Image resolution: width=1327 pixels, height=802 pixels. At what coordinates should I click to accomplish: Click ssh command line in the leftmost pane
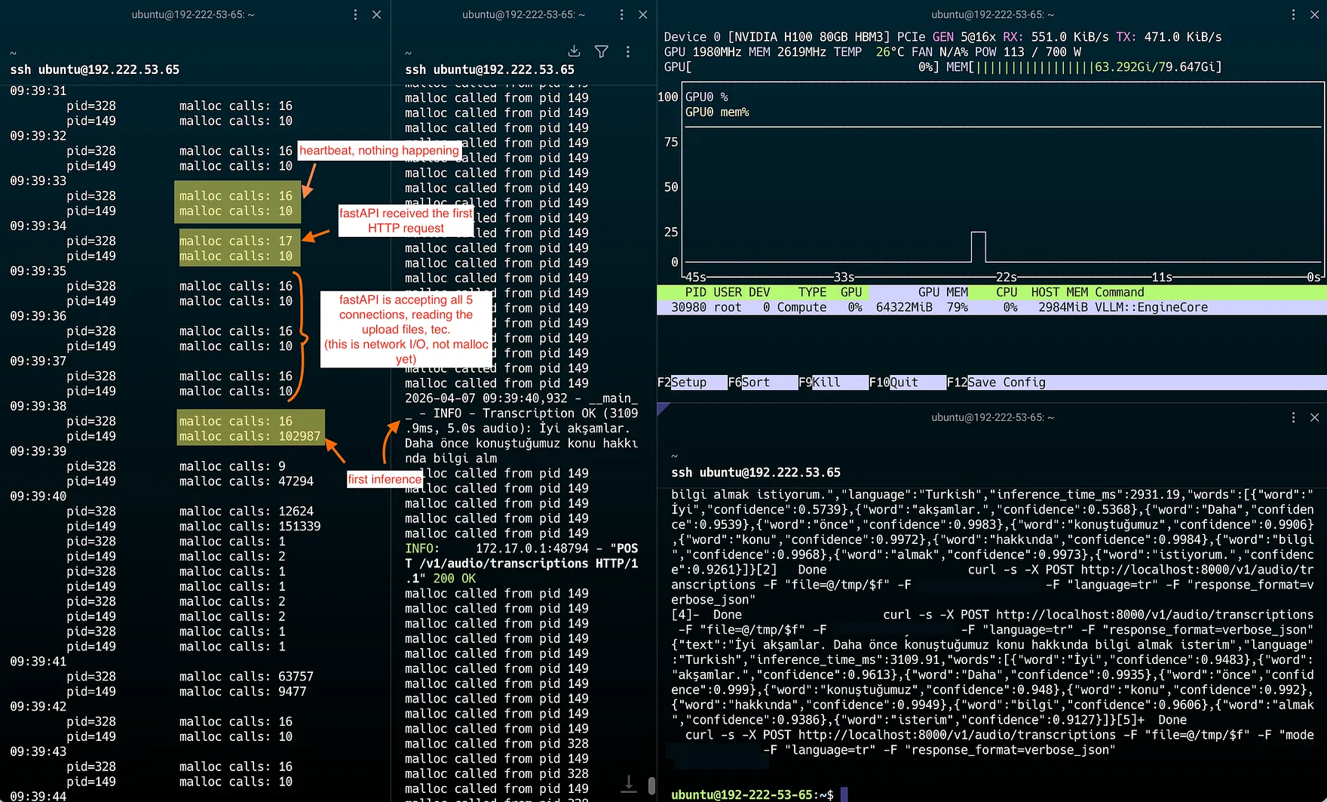coord(95,69)
